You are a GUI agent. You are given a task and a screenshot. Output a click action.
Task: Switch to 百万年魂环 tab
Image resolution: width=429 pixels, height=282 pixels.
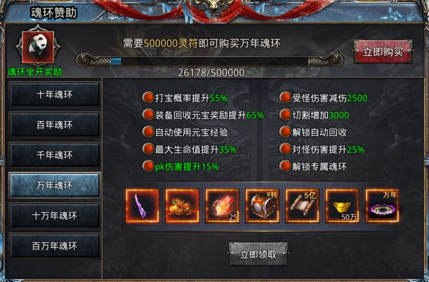pyautogui.click(x=55, y=246)
